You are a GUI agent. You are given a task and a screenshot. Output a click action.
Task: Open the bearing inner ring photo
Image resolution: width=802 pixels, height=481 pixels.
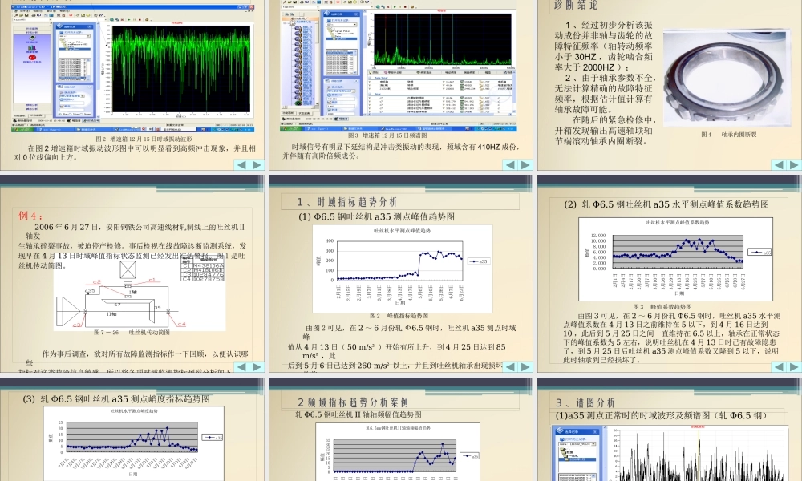click(x=726, y=78)
